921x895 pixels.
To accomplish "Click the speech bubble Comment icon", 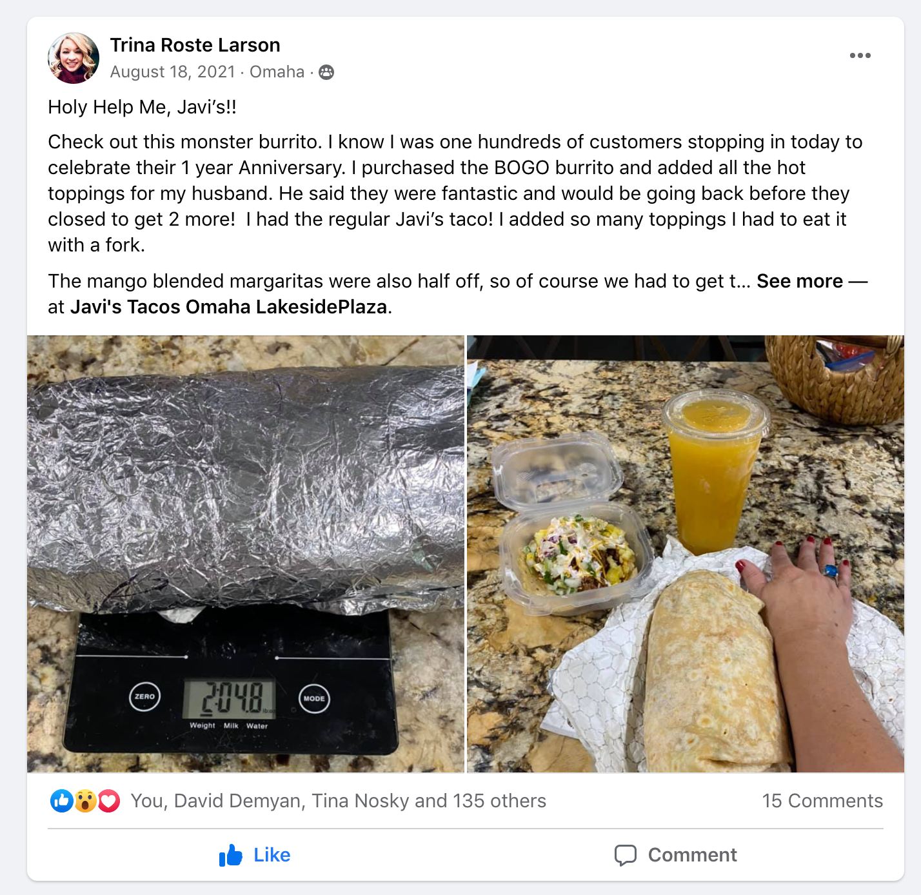I will [625, 855].
